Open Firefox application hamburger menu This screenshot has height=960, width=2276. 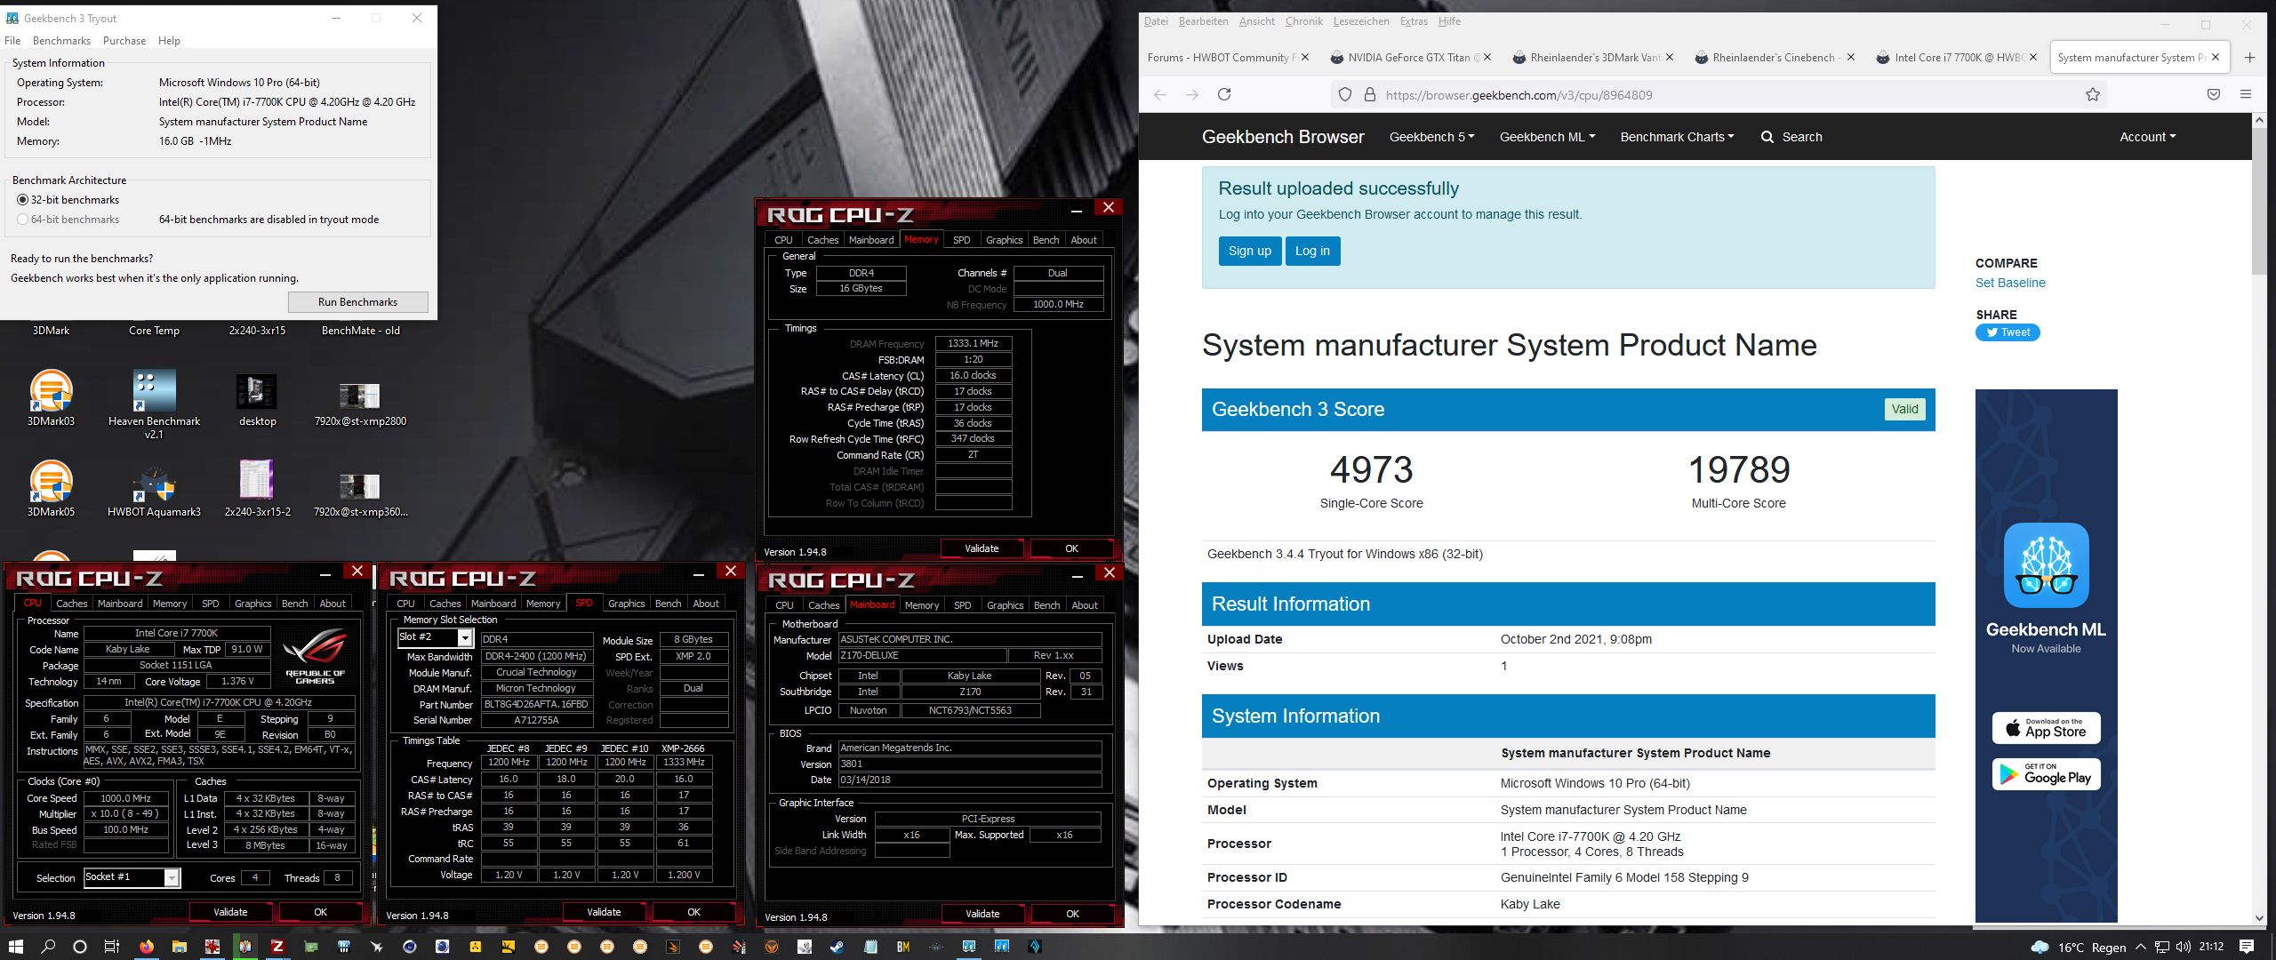pyautogui.click(x=2246, y=94)
